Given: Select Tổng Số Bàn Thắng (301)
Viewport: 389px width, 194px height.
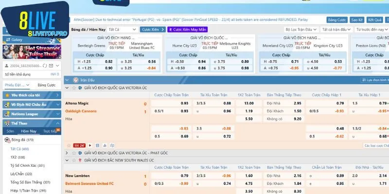Looking at the screenshot, I should (x=30, y=182).
